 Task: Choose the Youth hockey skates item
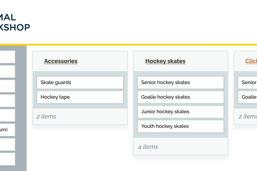(180, 126)
